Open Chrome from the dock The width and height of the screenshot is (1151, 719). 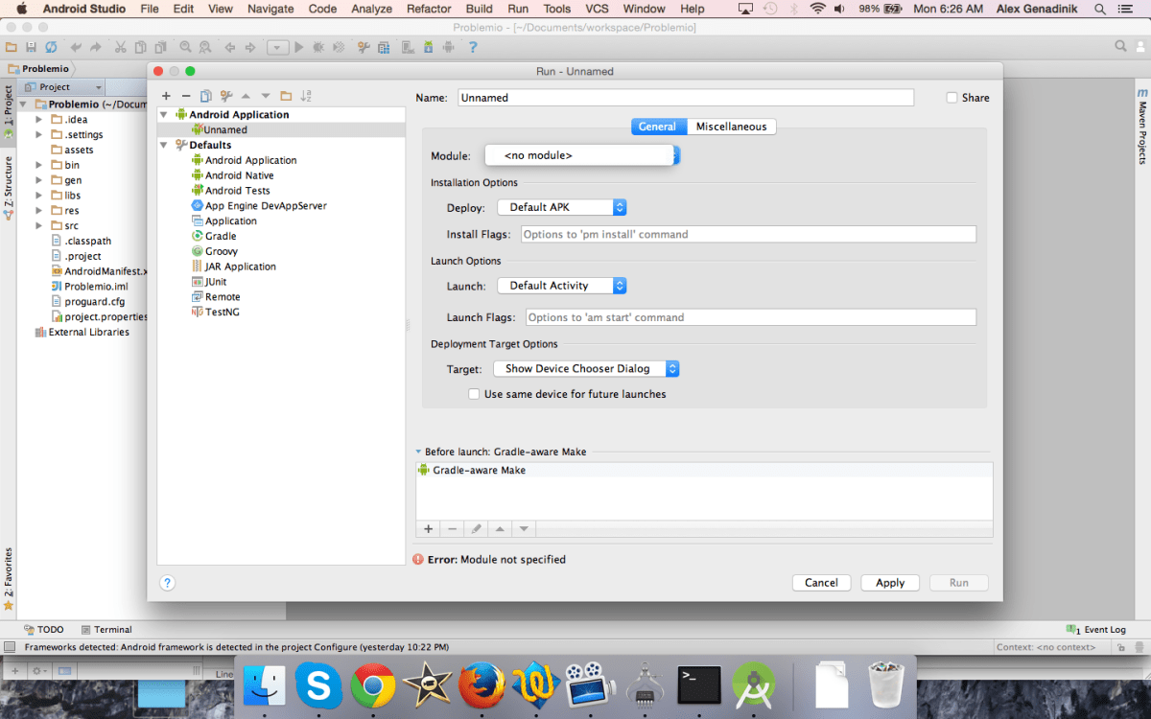pos(372,686)
